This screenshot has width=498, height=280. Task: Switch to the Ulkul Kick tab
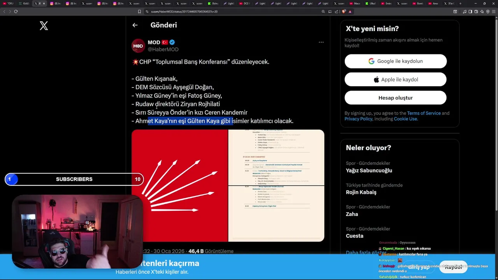point(370,3)
